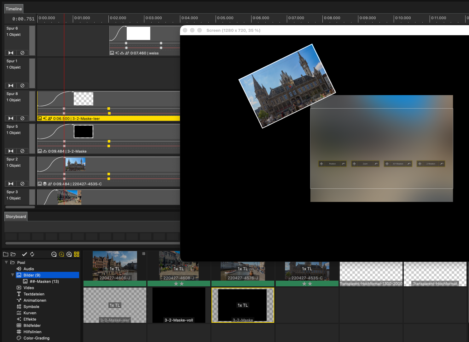
Task: Click the minus circle zoom-out icon
Action: click(54, 254)
